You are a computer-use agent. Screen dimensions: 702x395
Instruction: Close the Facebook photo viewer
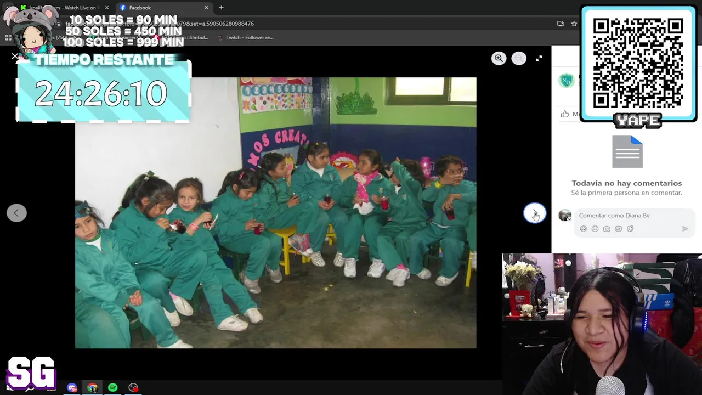(x=15, y=56)
